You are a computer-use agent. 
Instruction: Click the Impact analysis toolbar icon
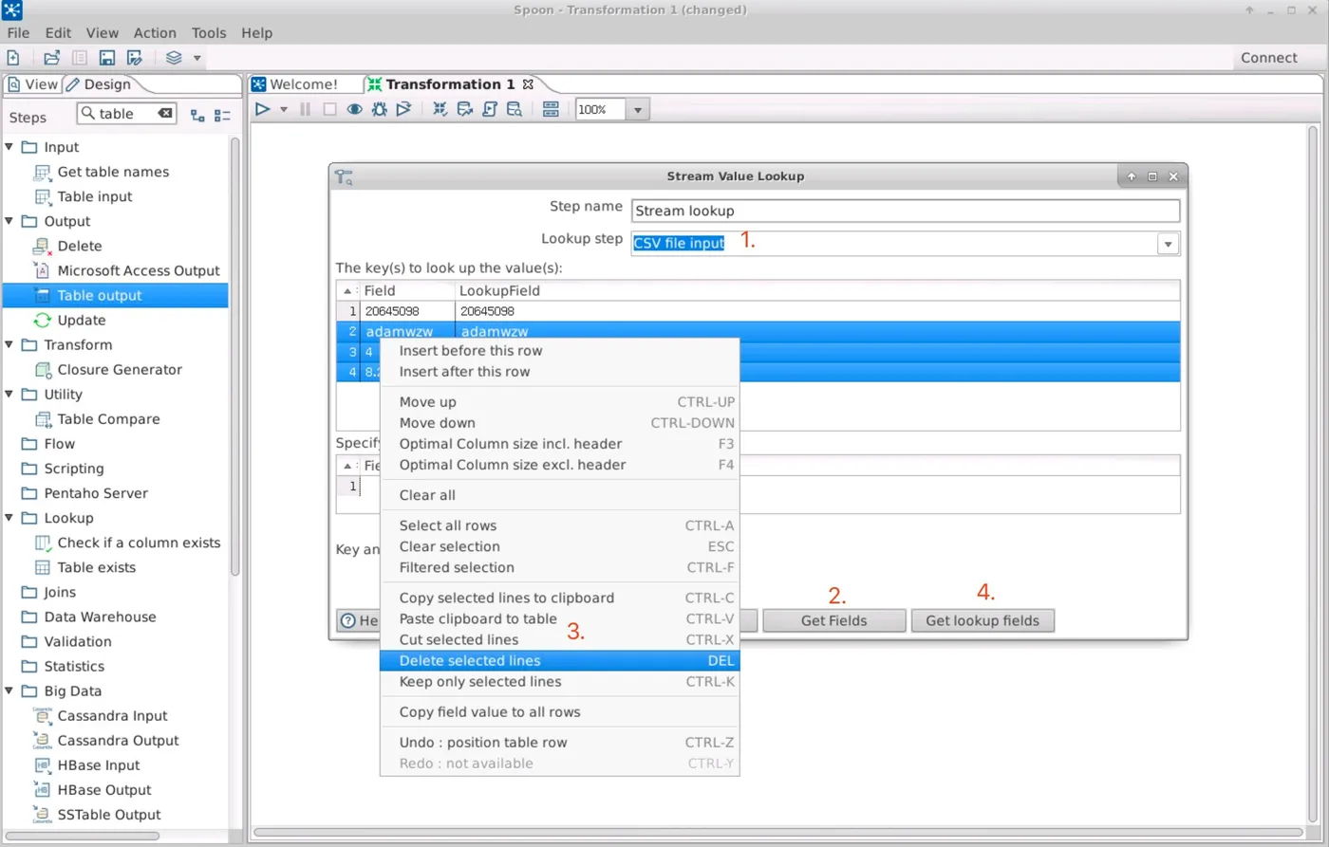pos(465,109)
